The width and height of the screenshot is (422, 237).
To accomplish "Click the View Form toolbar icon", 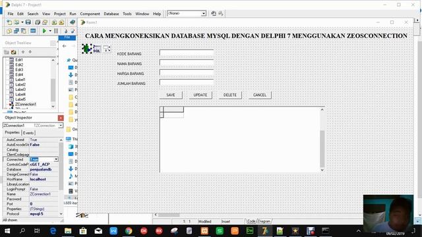I will click(x=16, y=31).
